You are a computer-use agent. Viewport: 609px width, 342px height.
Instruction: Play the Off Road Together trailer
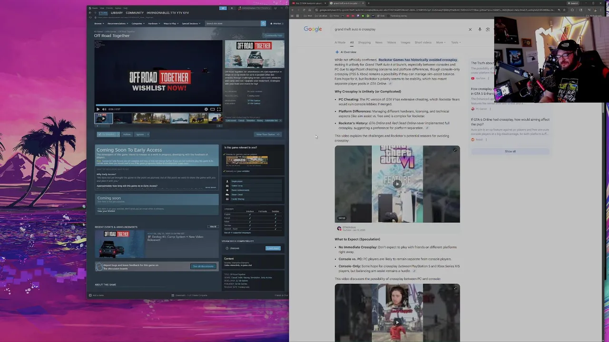point(98,109)
